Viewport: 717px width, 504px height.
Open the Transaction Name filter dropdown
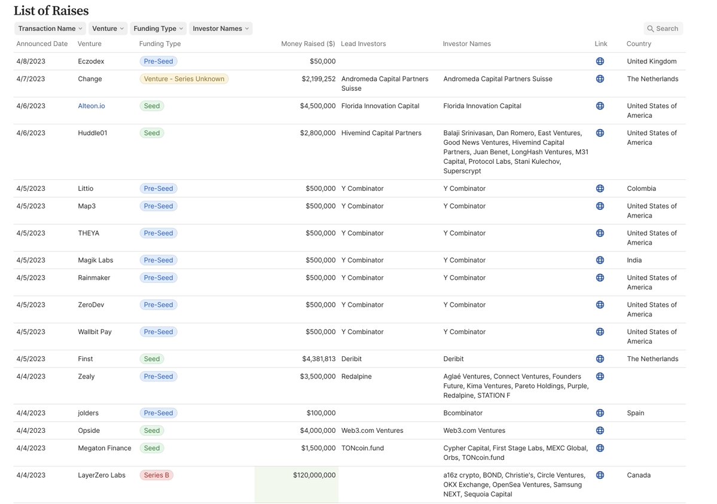coord(50,28)
